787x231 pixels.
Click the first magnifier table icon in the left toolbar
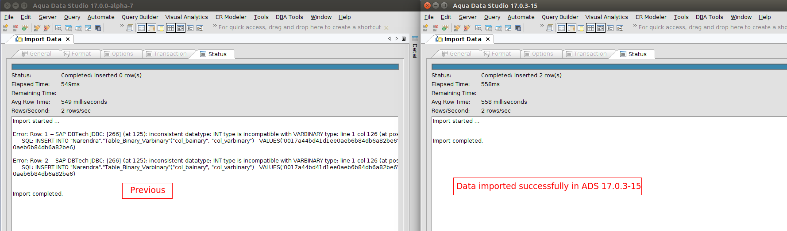[58, 28]
